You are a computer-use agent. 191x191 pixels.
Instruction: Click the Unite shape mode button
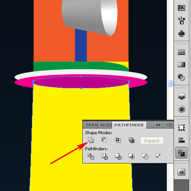(90, 140)
